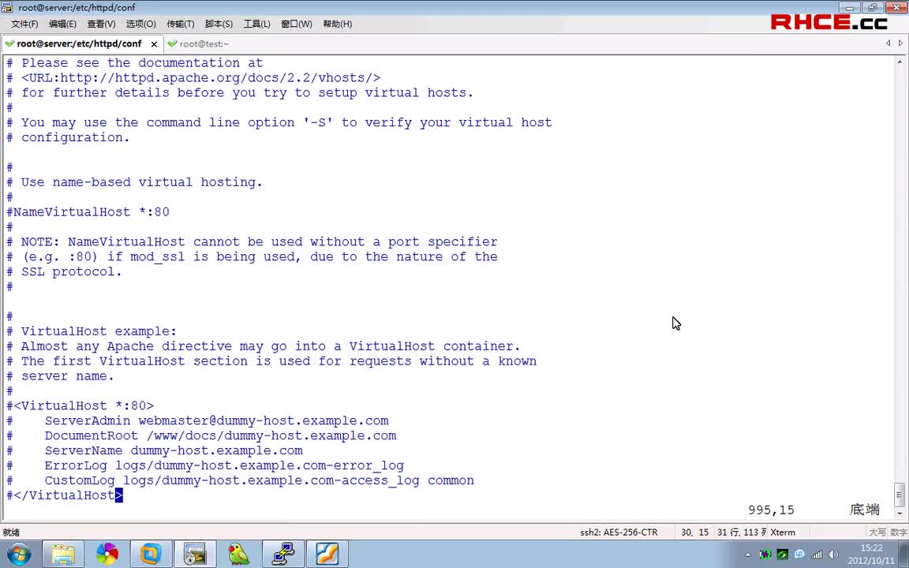The width and height of the screenshot is (909, 568).
Task: Click the green check icon on root@server tab
Action: (9, 43)
